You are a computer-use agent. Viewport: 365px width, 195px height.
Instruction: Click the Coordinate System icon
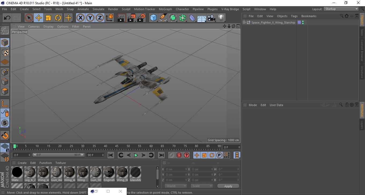click(109, 18)
